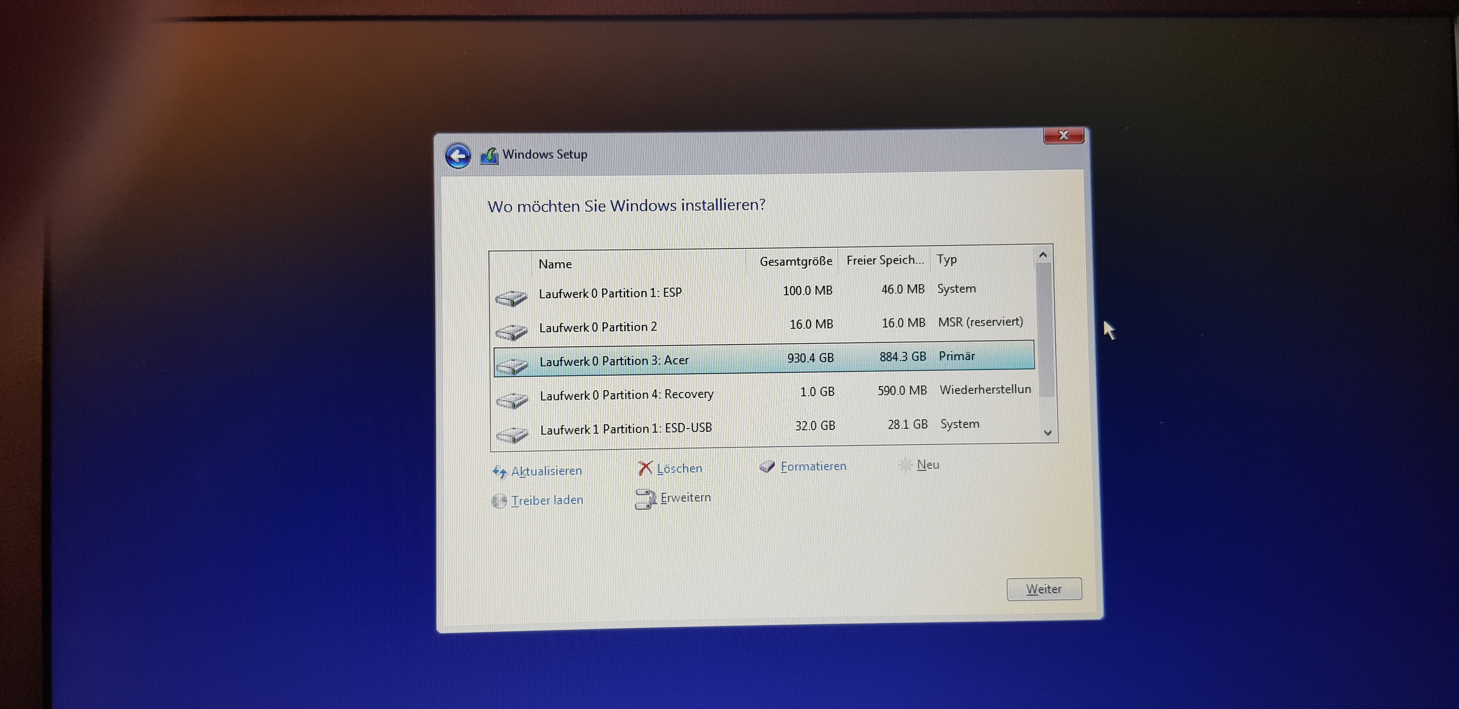Click System type in the ESP row
Image resolution: width=1459 pixels, height=709 pixels.
point(957,289)
